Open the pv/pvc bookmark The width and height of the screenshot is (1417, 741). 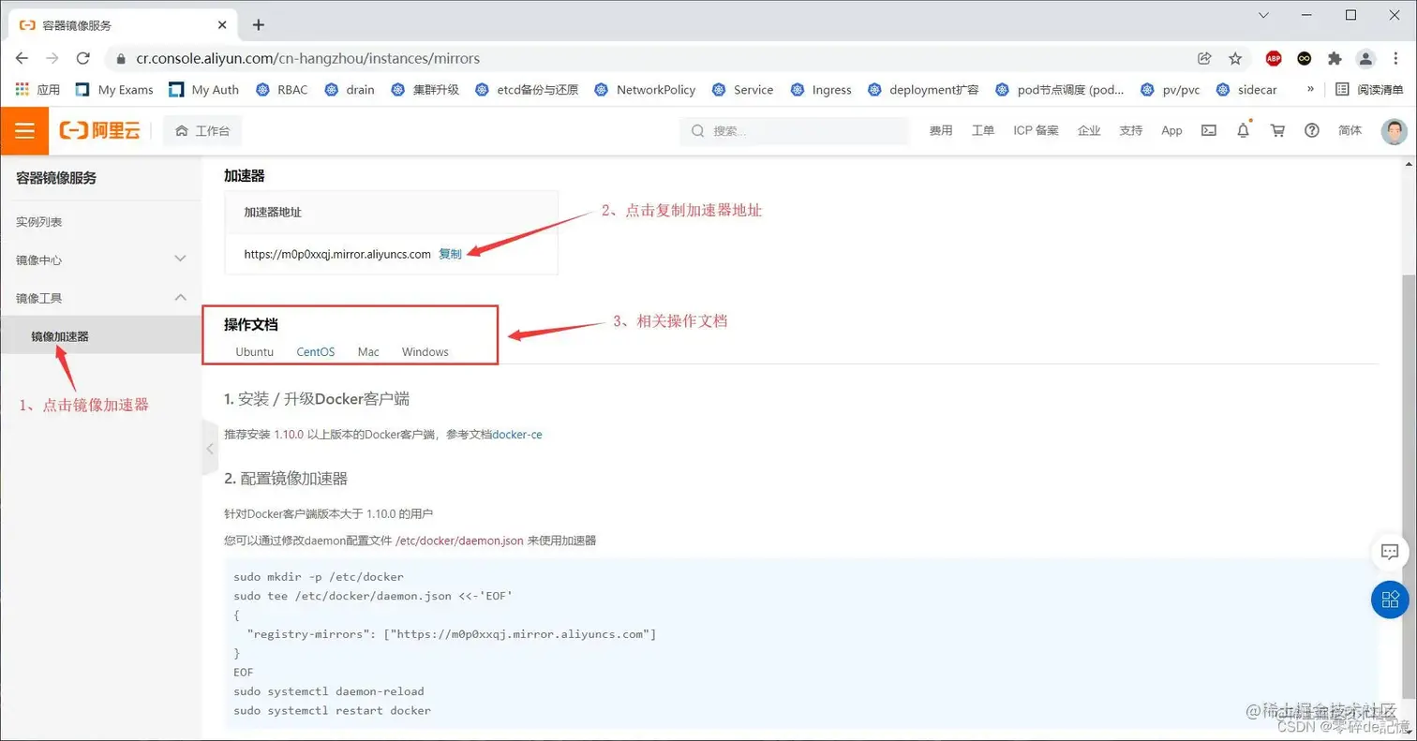(1171, 90)
